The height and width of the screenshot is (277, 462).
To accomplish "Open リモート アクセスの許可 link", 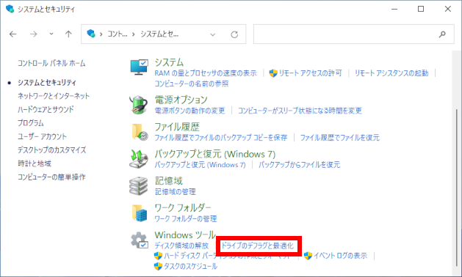I will [x=310, y=73].
